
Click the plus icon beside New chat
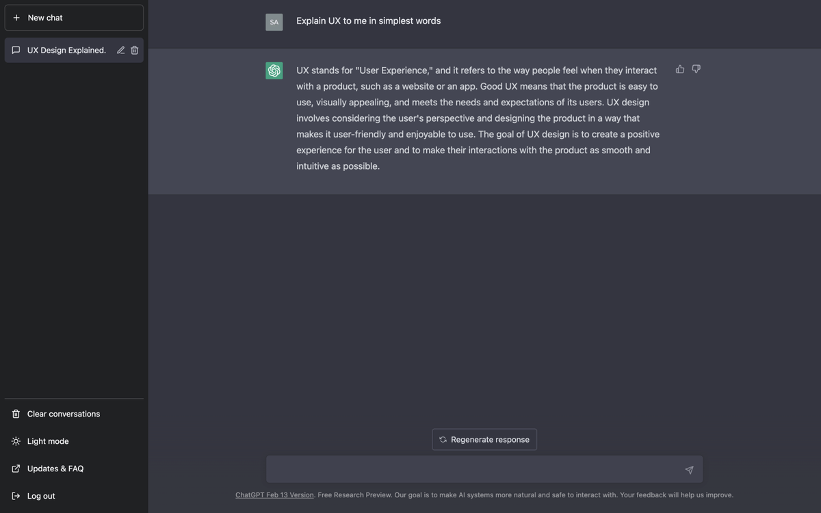pyautogui.click(x=16, y=18)
